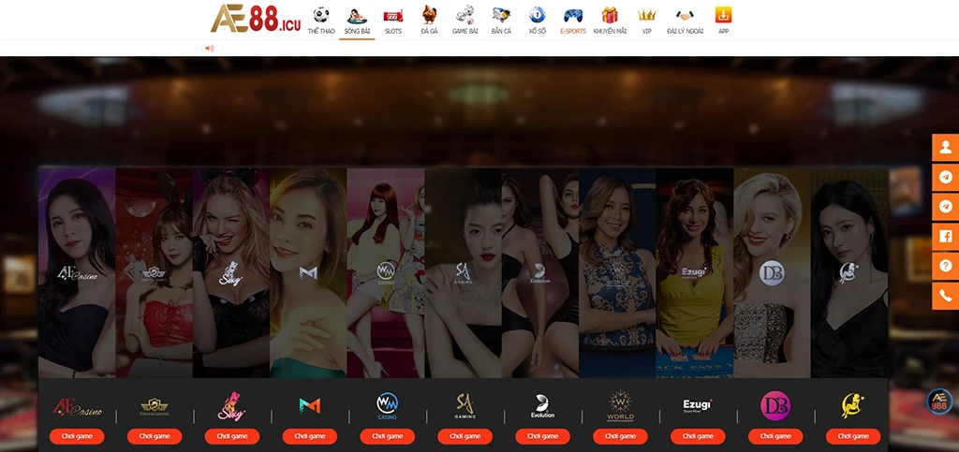
Task: Open the Thể Thao soccer ball menu
Action: [321, 16]
